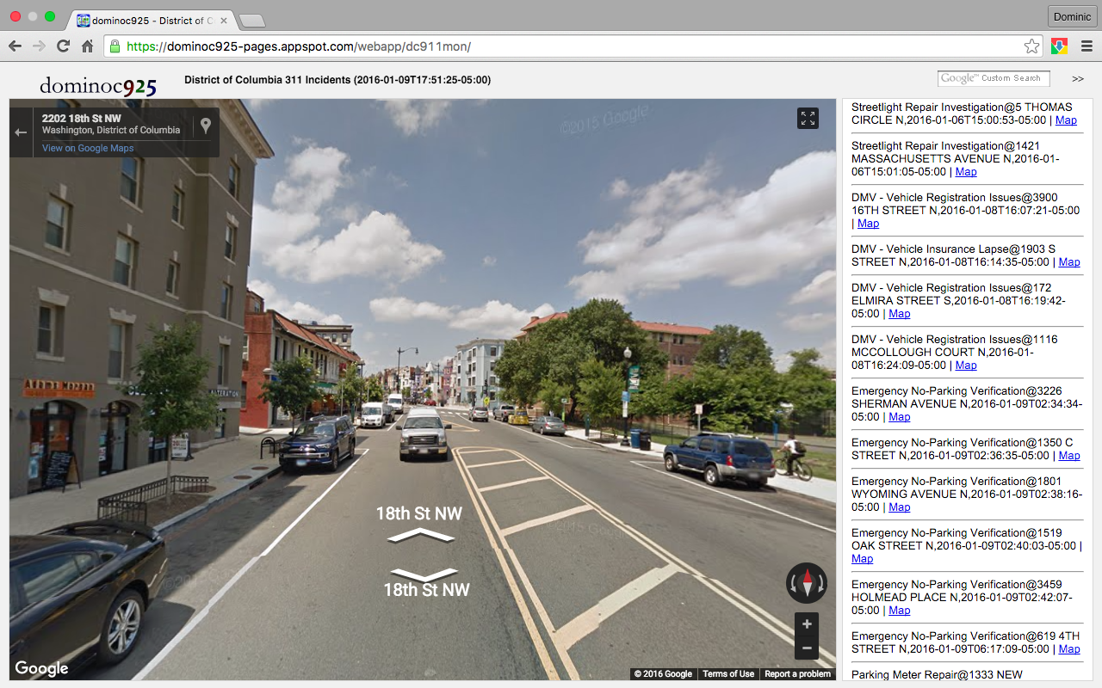Click the Street View back arrow

22,132
